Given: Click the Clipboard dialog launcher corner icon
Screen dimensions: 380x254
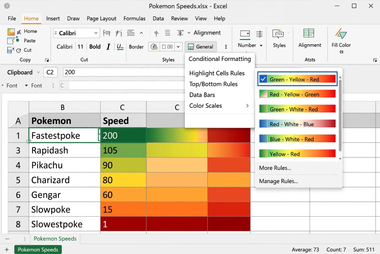Looking at the screenshot, I should coord(47,60).
